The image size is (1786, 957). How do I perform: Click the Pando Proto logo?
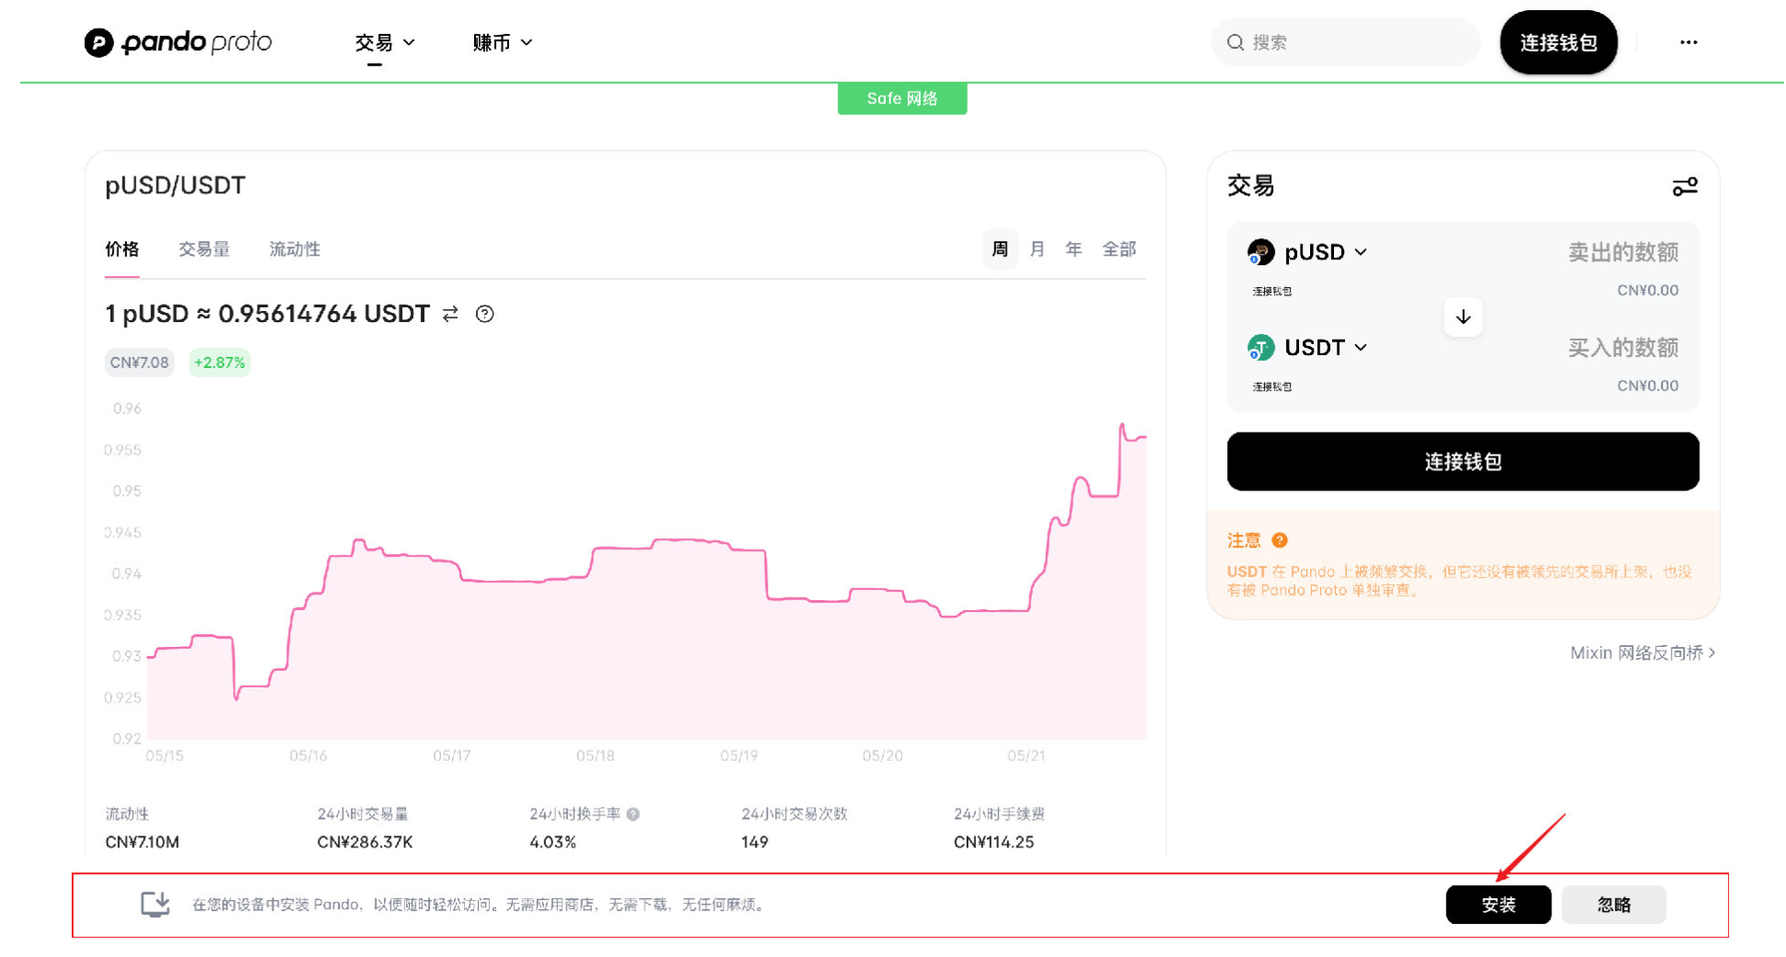[178, 42]
